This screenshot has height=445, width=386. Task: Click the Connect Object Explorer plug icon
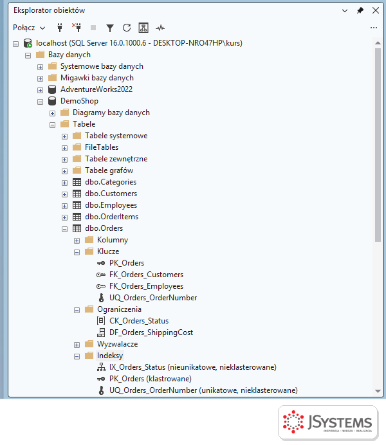(60, 28)
